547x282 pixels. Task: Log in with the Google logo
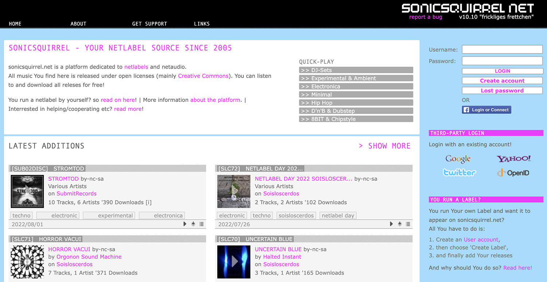(458, 159)
